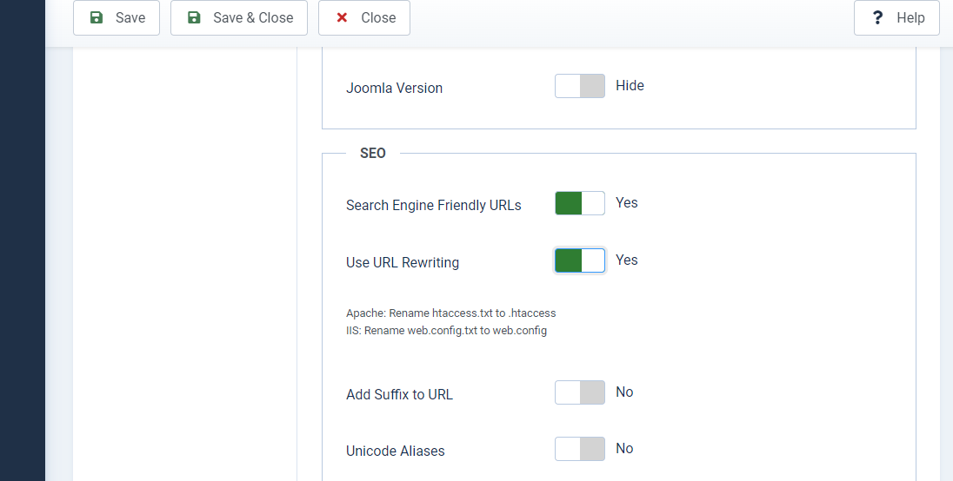
Task: Click the floppy disk icon on Save
Action: pos(97,17)
